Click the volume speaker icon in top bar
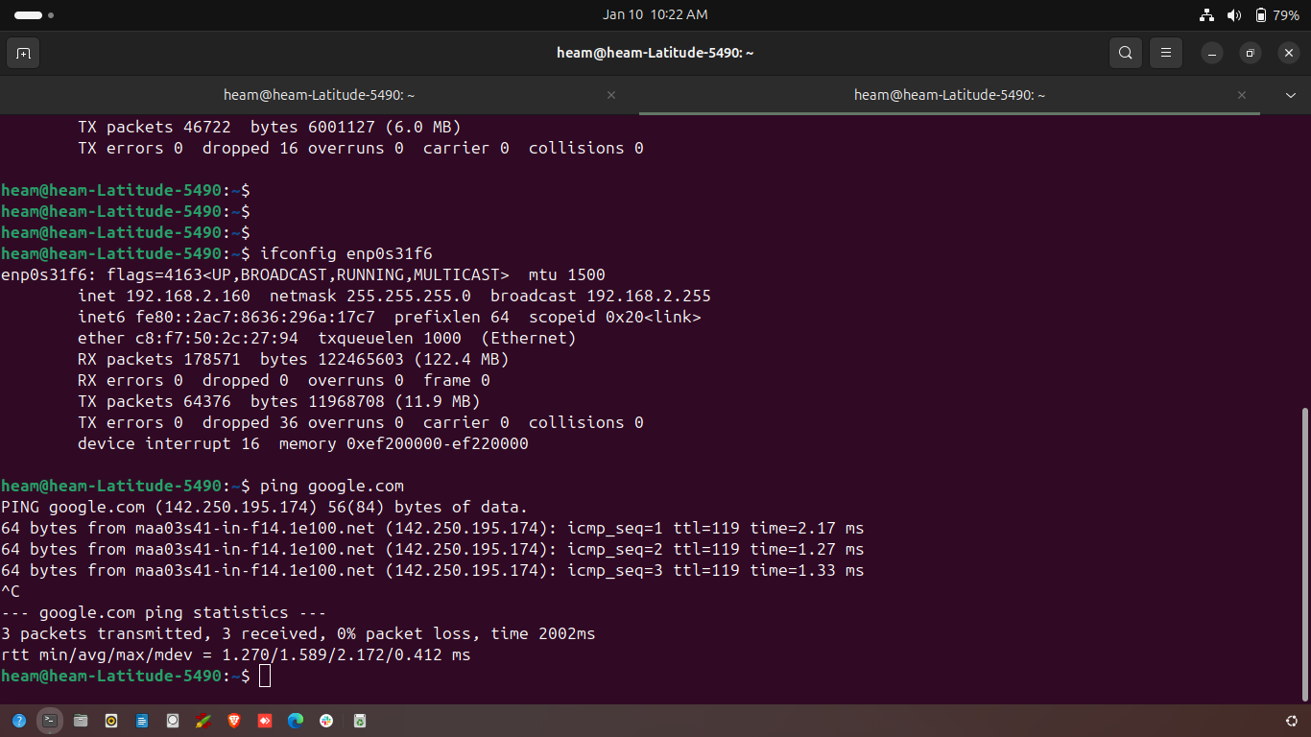This screenshot has width=1311, height=737. (x=1234, y=15)
